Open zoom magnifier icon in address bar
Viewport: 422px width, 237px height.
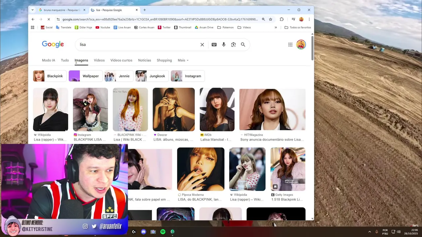point(263,19)
